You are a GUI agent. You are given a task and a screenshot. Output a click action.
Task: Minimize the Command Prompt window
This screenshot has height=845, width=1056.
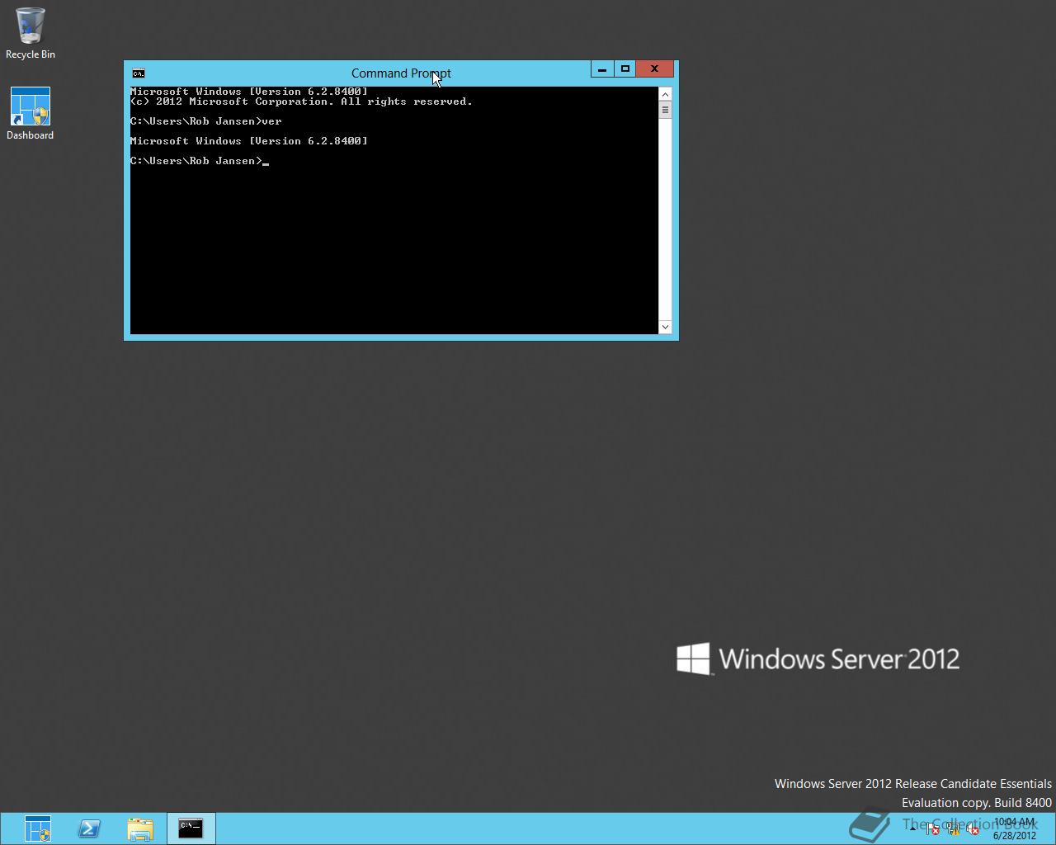point(602,69)
